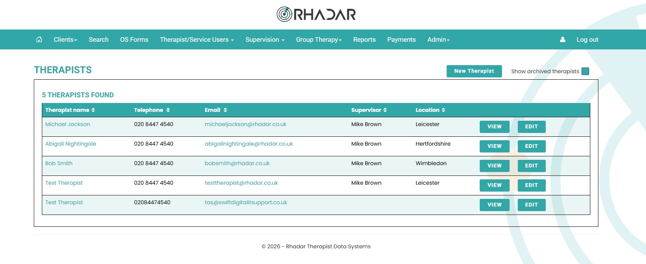Screen dimensions: 646x264
Task: View Bob Smith's record
Action: point(494,166)
